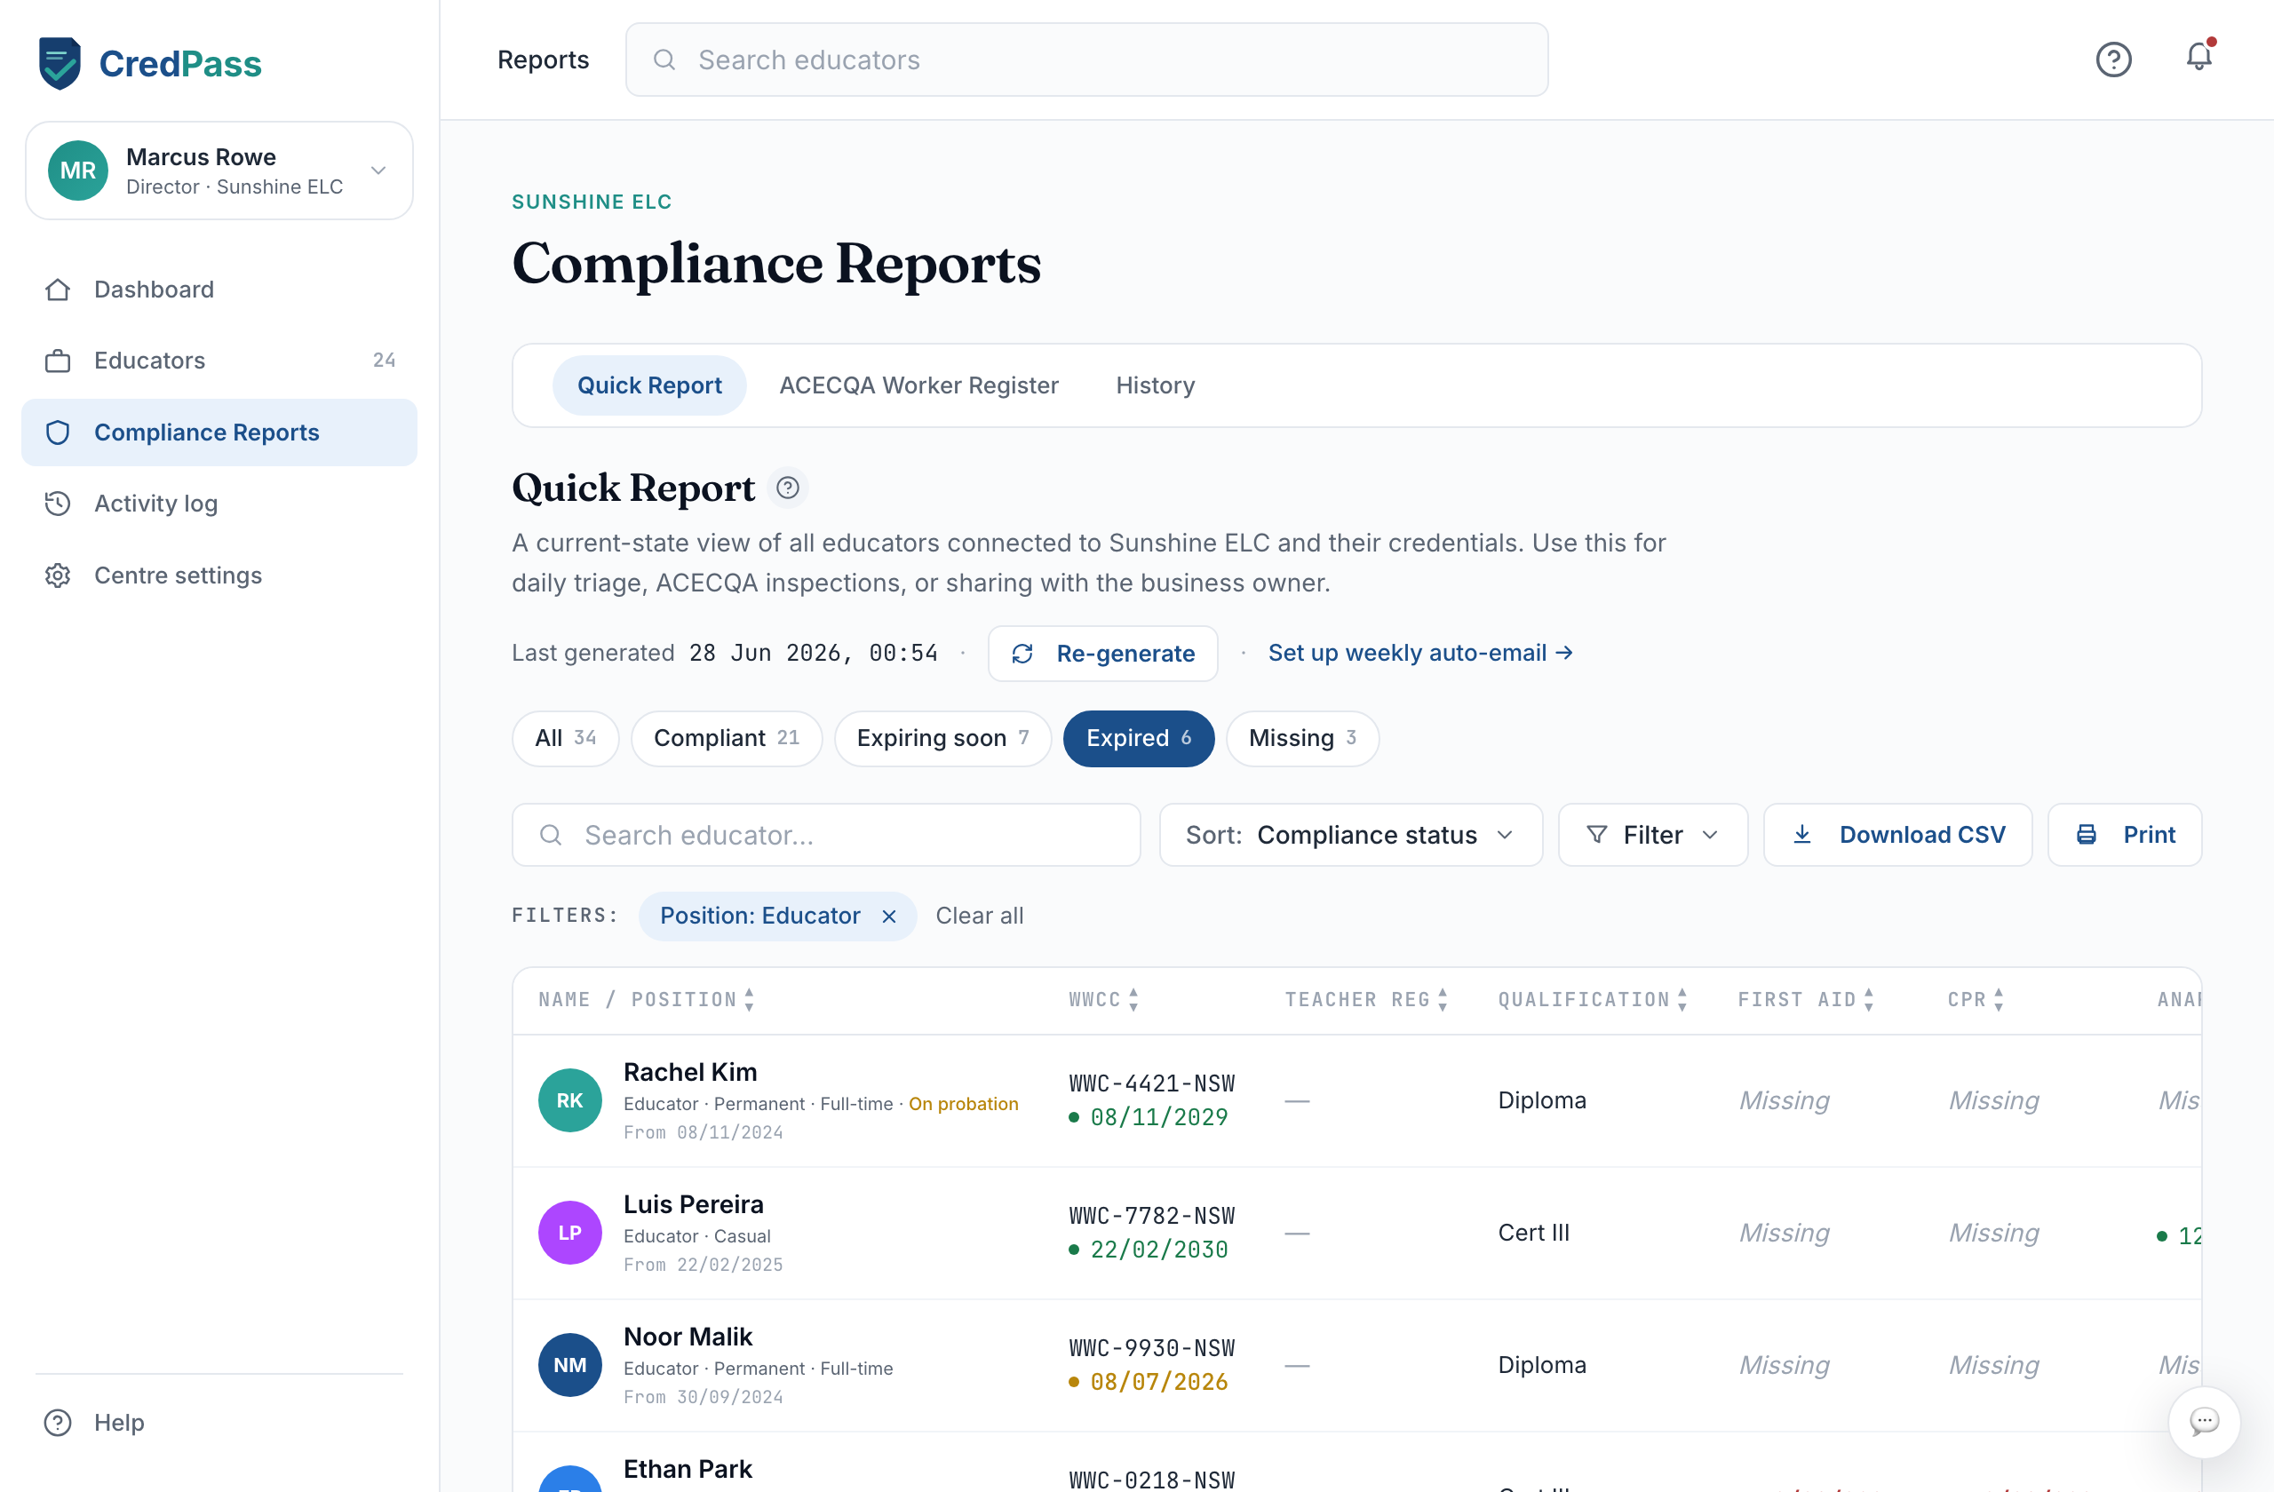Open Activity log in sidebar
2274x1492 pixels.
pos(219,504)
